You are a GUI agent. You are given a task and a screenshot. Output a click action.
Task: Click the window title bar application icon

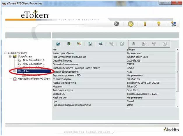click(x=4, y=3)
